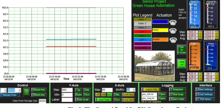This screenshot has width=221, height=108.
Task: Click the Light 2 legend swatch
Action: pyautogui.click(x=143, y=36)
